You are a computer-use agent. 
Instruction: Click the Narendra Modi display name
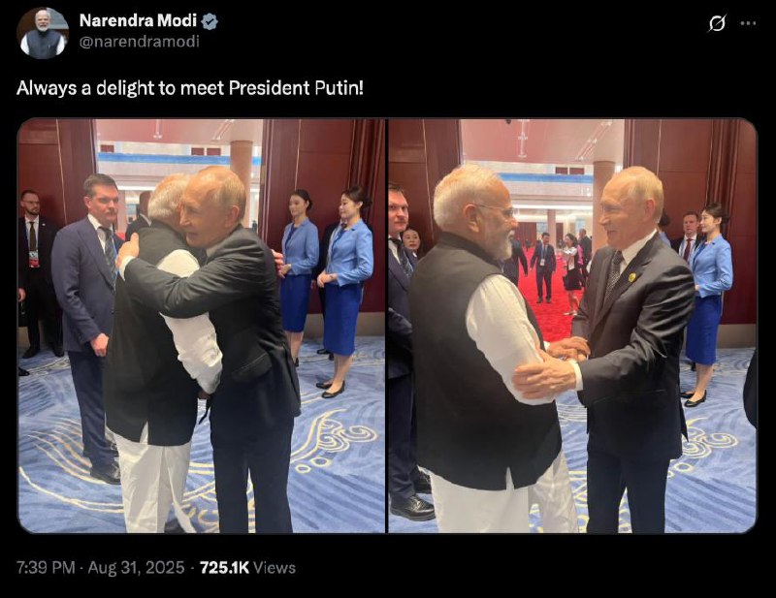pos(138,21)
